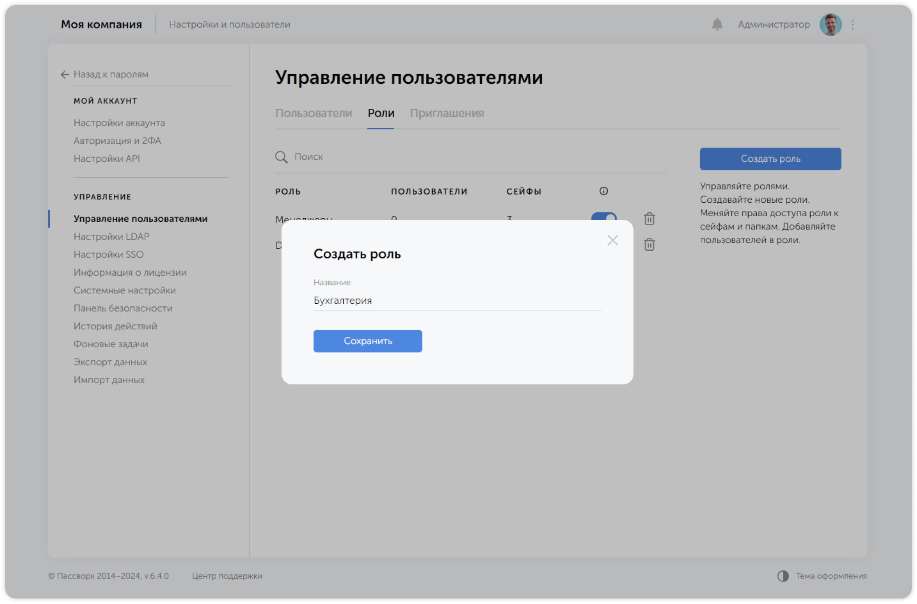Viewport: 917px width, 604px height.
Task: Open the notifications bell icon
Action: (717, 24)
